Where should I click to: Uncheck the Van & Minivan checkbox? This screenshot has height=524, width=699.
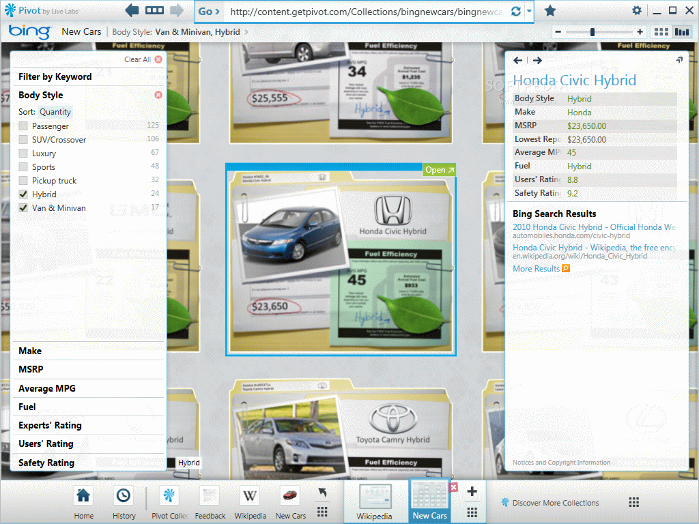coord(23,208)
